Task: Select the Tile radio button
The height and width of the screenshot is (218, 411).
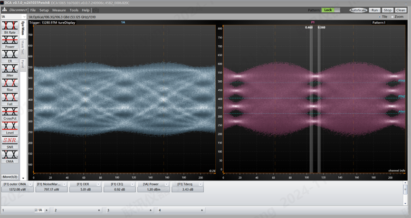Action: (x=380, y=17)
